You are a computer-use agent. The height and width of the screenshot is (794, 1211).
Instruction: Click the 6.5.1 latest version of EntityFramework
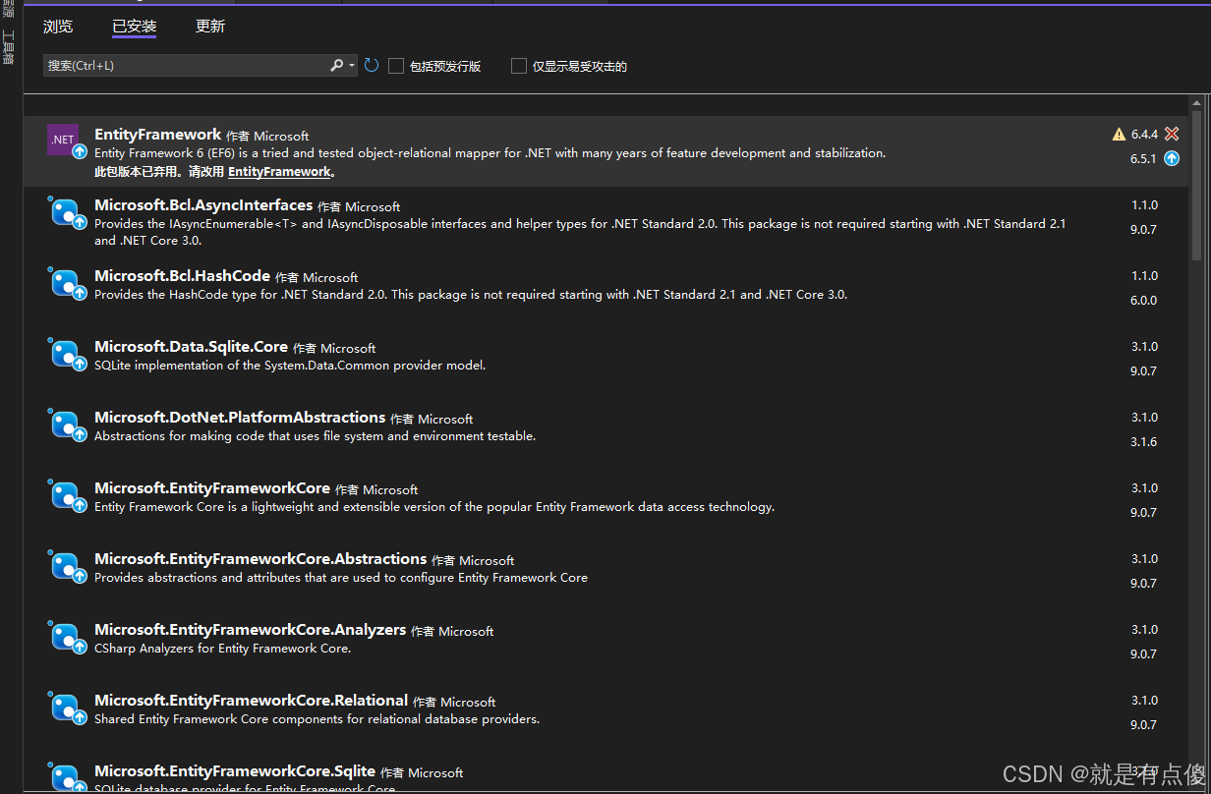(x=1143, y=158)
